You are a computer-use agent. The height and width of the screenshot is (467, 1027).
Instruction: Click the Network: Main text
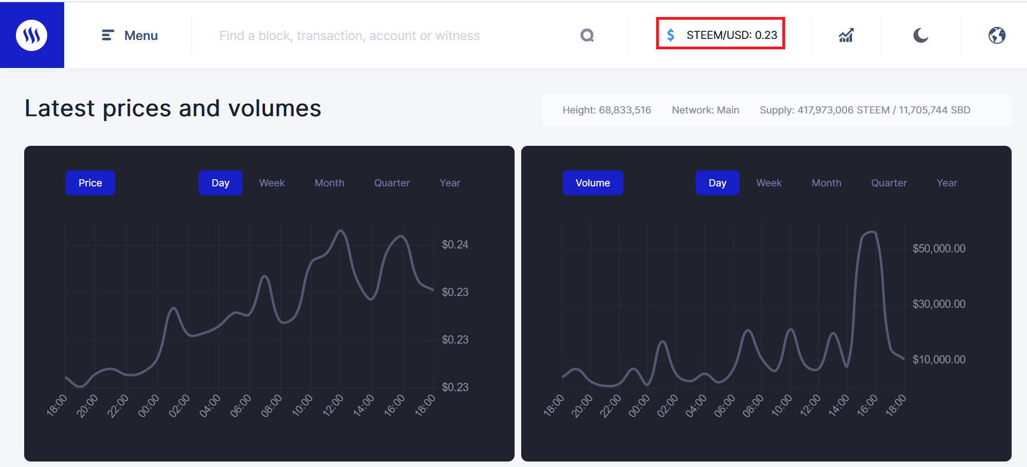coord(706,110)
